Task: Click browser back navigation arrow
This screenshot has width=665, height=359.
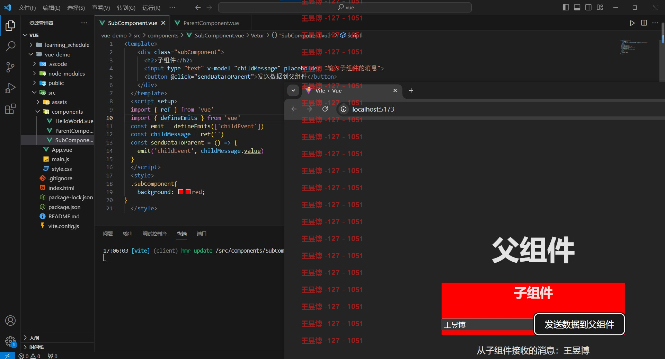Action: (x=294, y=109)
